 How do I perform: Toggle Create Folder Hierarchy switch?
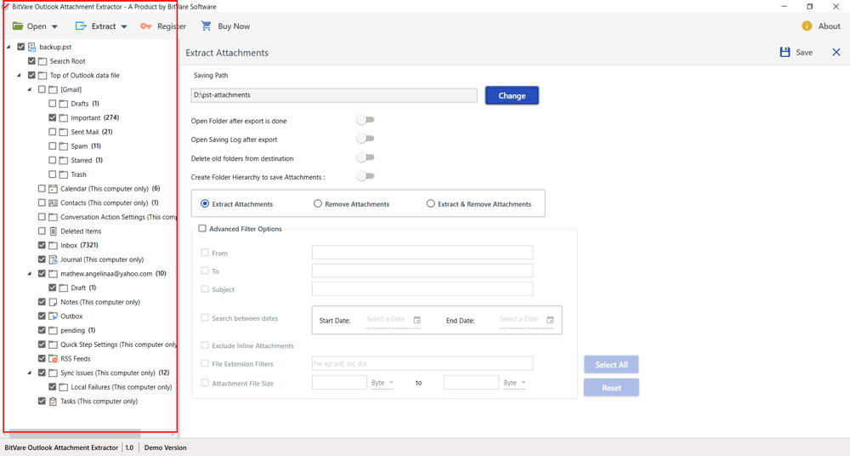point(365,177)
